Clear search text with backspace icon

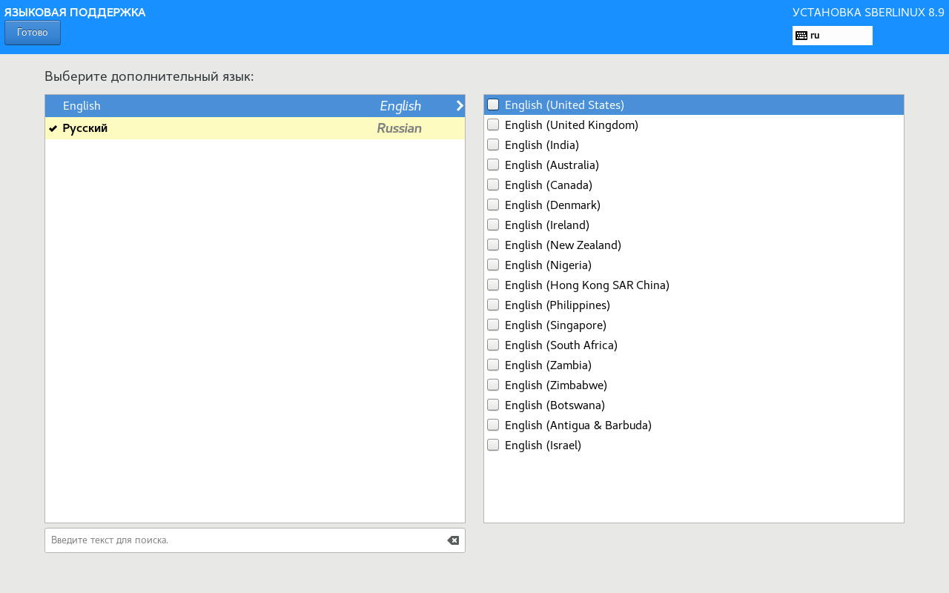click(453, 540)
